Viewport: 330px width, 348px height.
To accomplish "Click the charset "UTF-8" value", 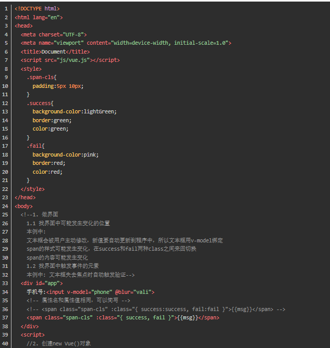I will point(75,34).
